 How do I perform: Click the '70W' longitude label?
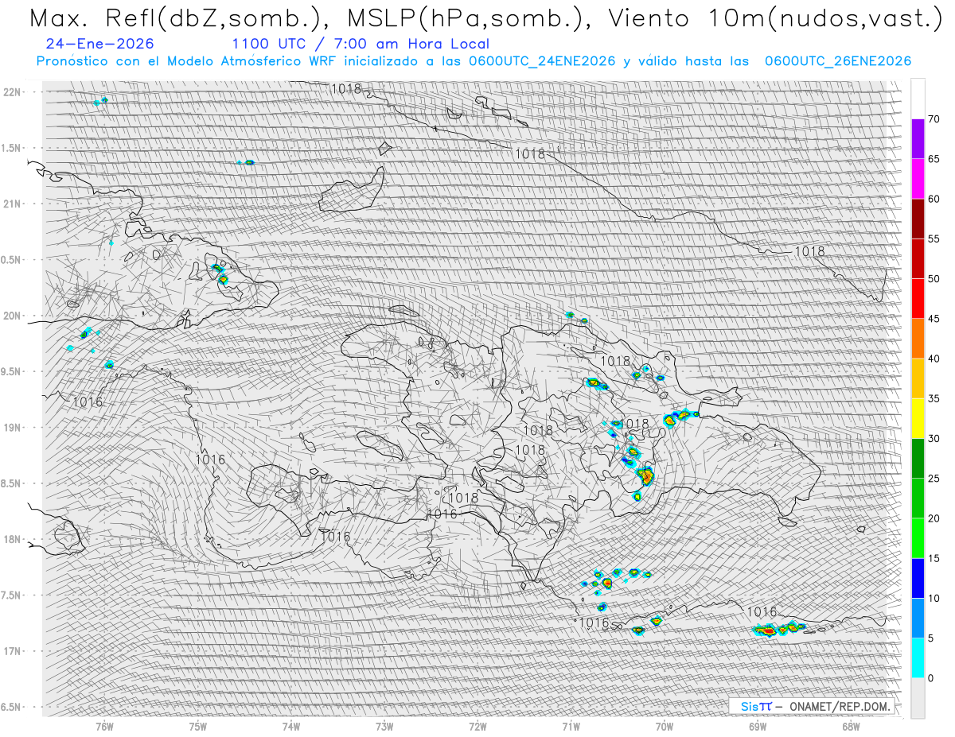click(664, 726)
